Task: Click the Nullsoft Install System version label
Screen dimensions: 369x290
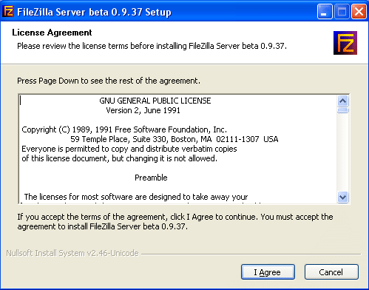Action: coord(72,253)
